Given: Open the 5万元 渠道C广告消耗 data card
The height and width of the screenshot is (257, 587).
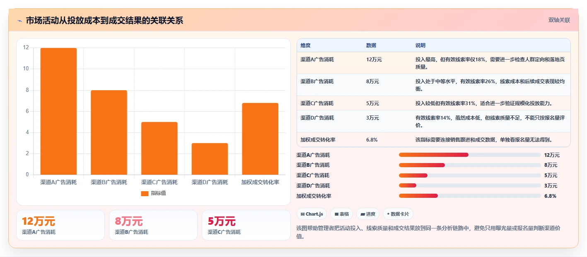Looking at the screenshot, I should point(246,225).
